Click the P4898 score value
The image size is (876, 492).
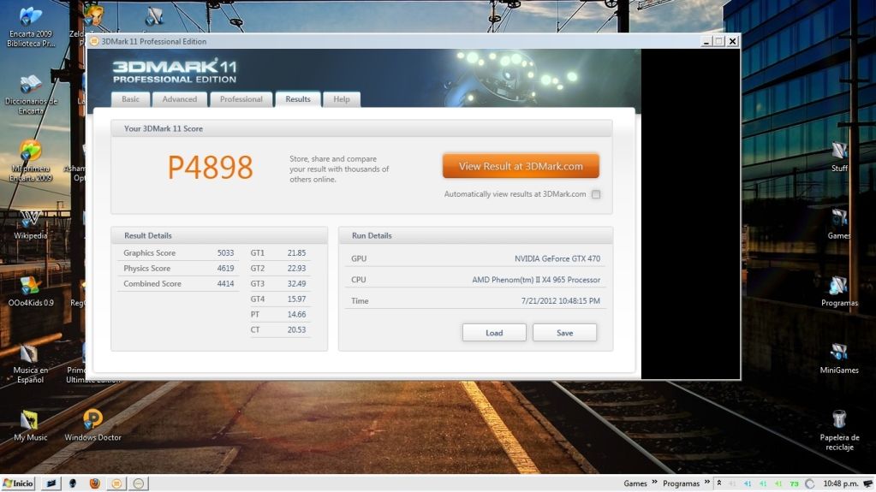[x=210, y=167]
